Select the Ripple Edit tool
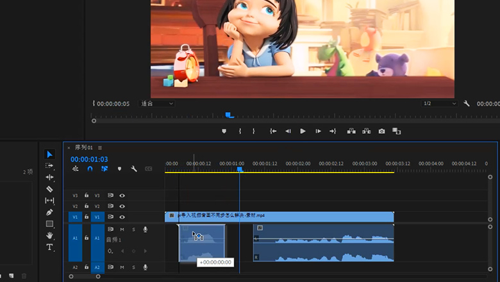500x282 pixels. (x=49, y=178)
